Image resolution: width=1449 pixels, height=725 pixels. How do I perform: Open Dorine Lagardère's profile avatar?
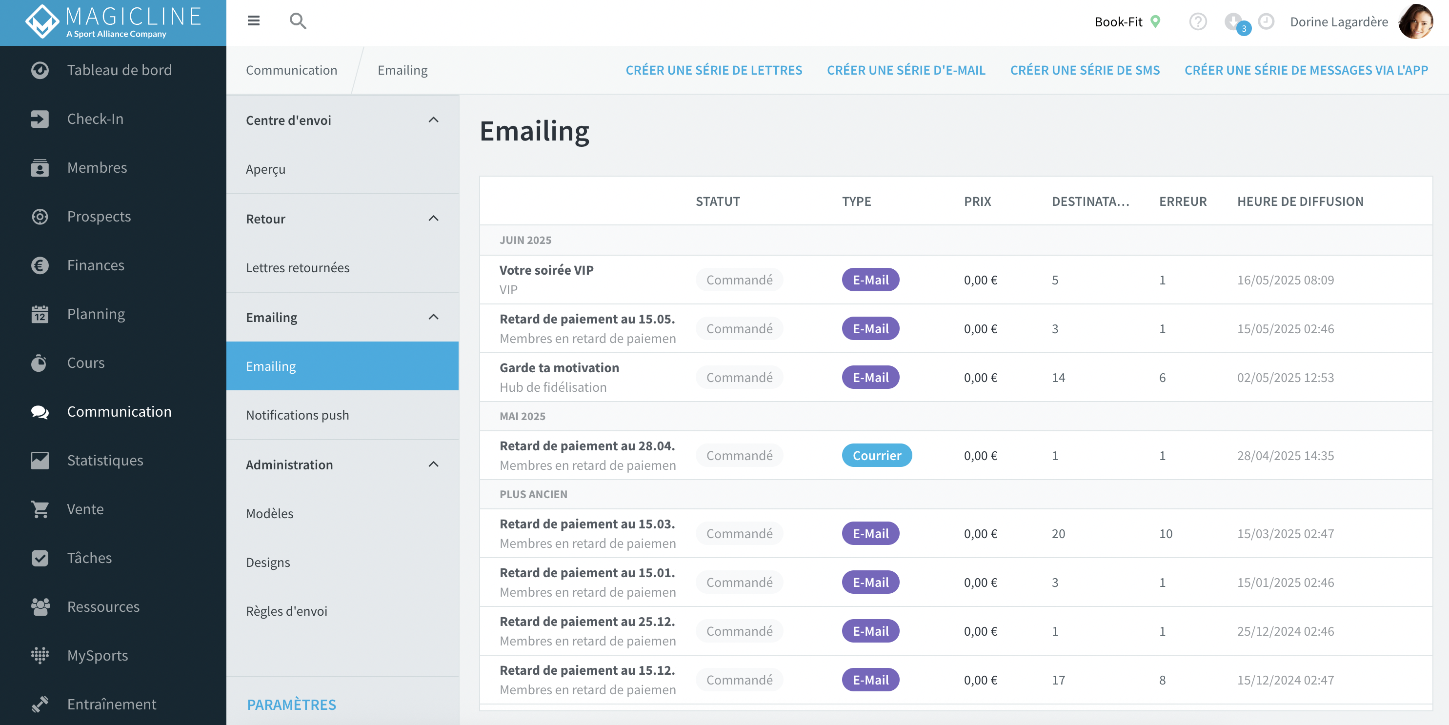[x=1415, y=22]
